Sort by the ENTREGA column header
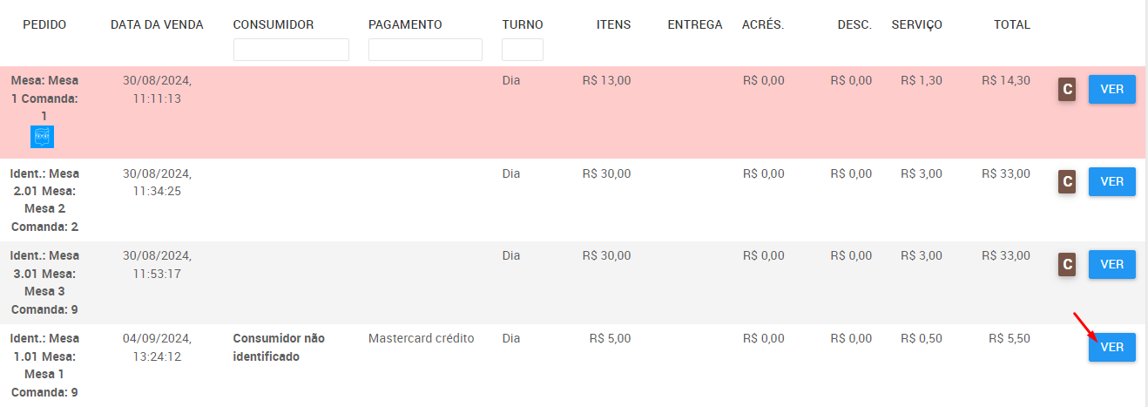Screen dimensions: 1148x407 coord(695,24)
